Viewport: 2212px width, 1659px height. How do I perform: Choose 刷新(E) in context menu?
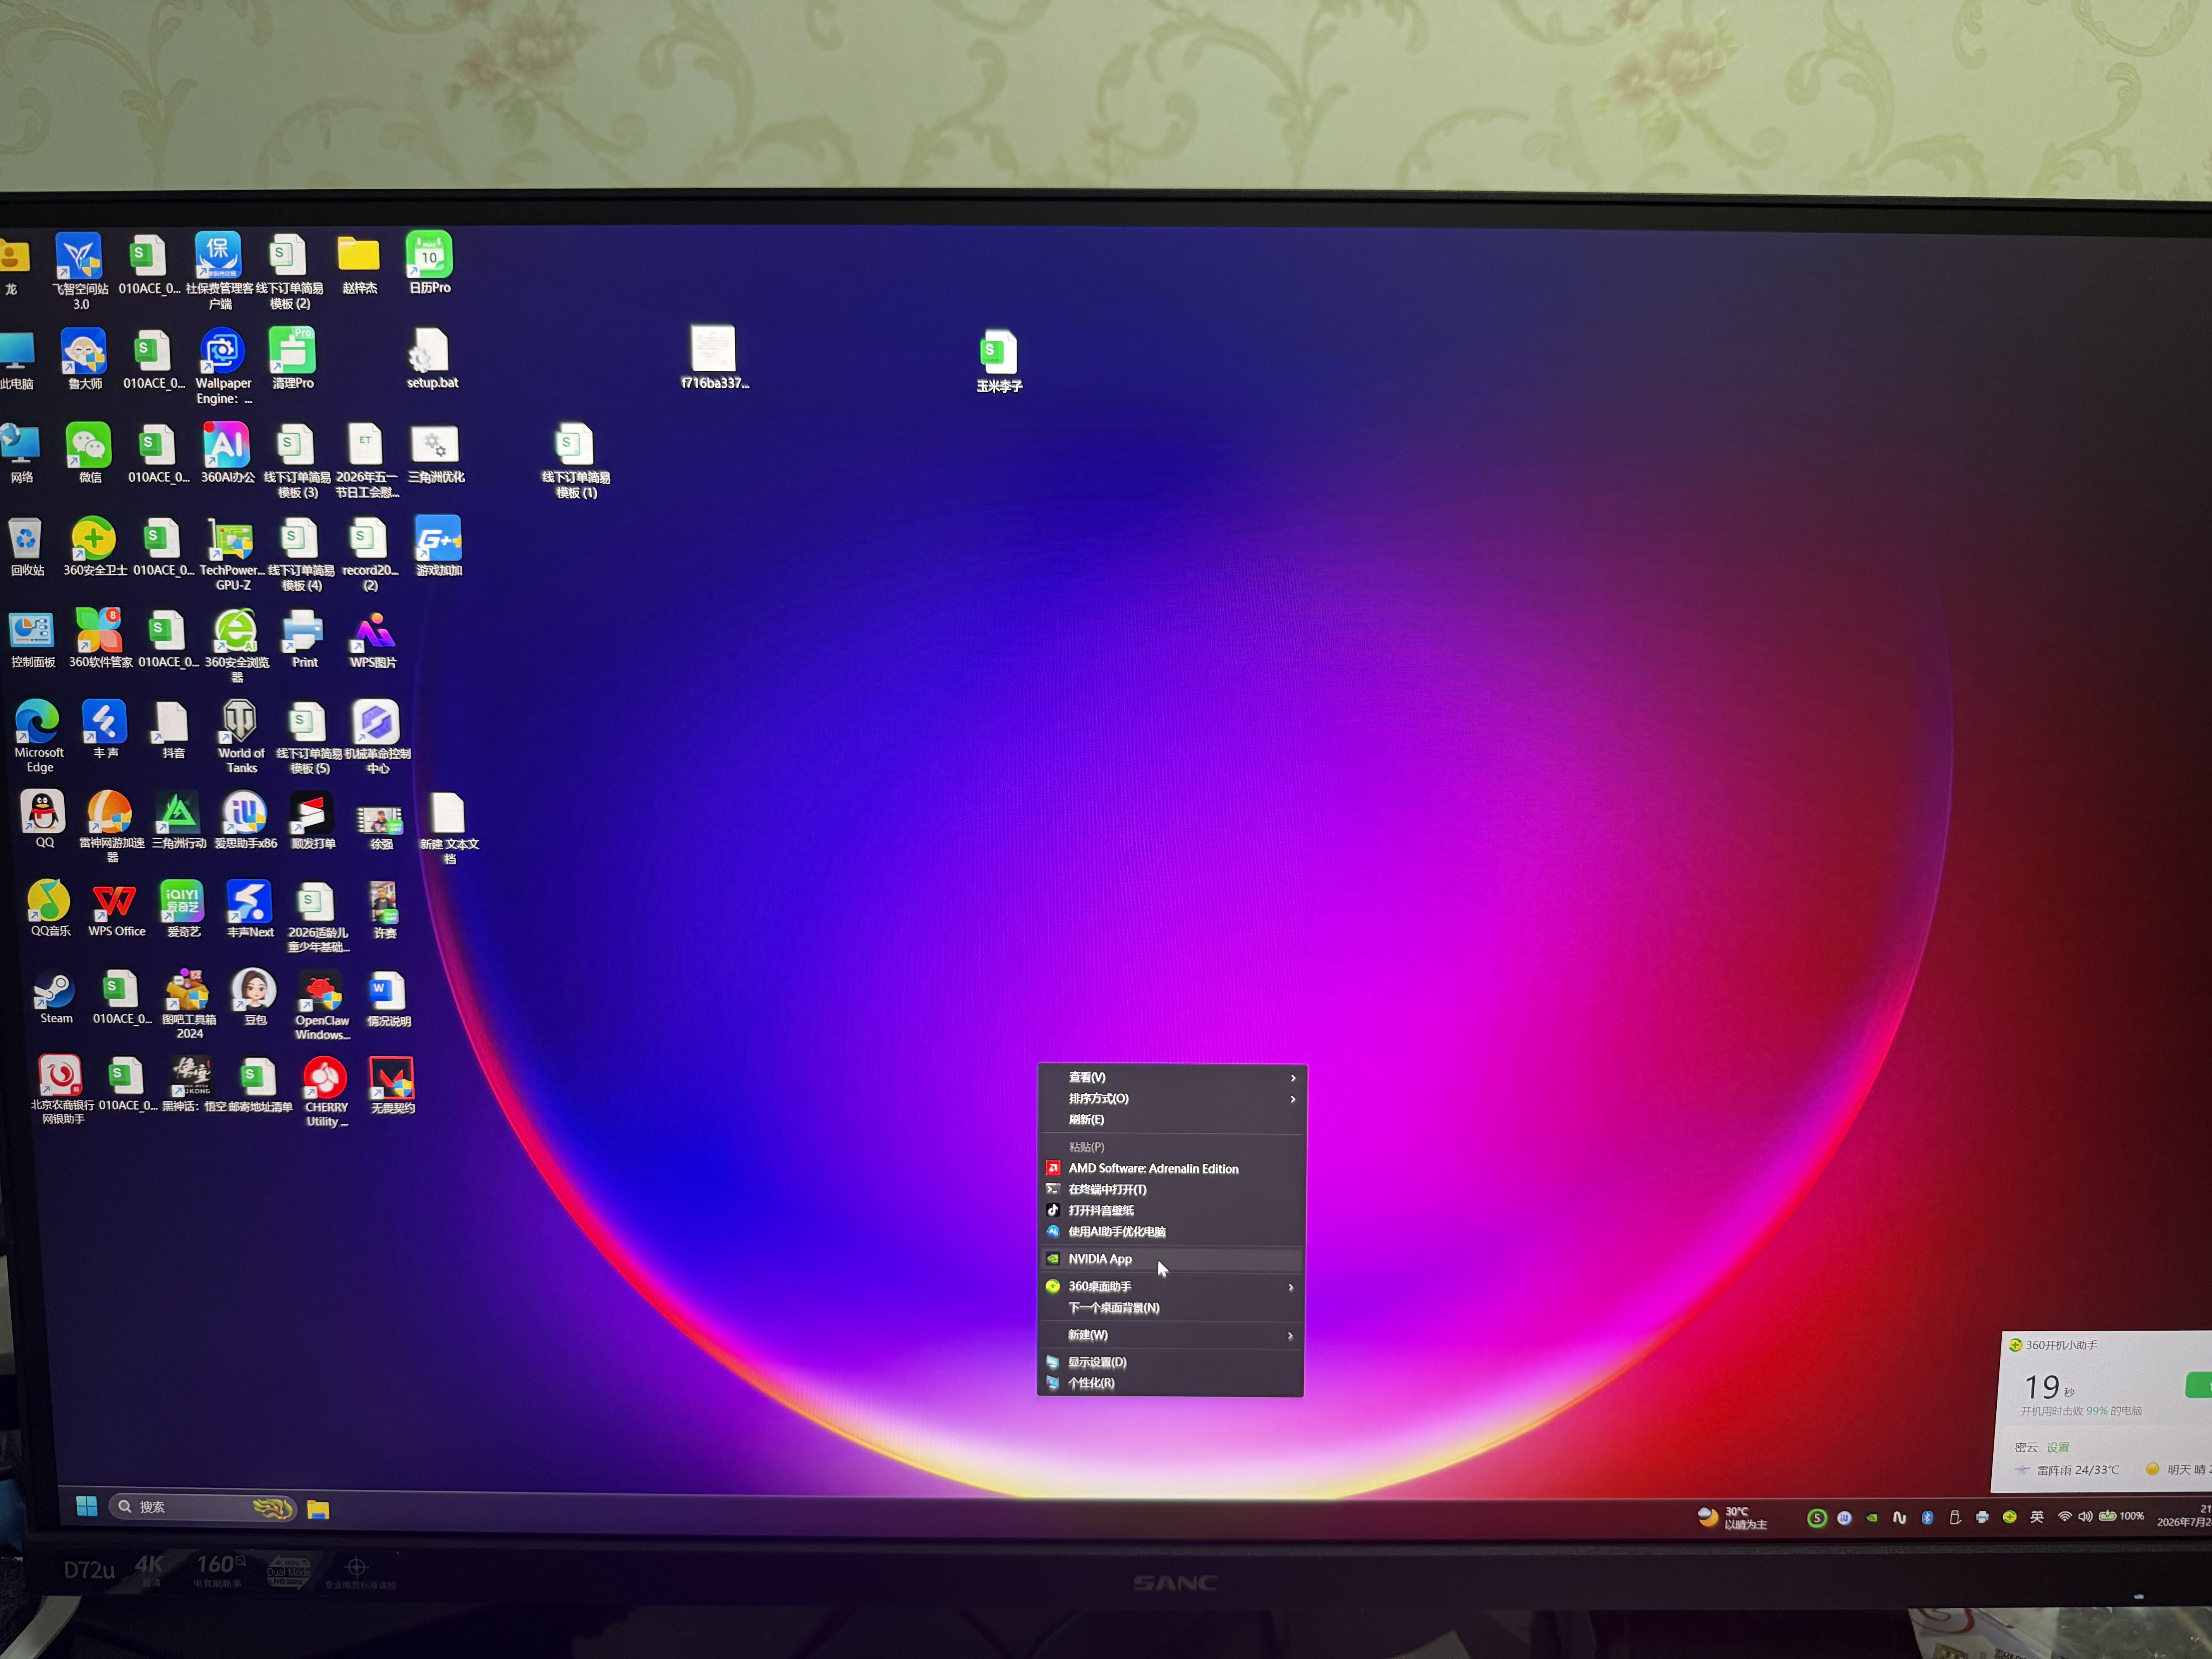point(1171,1120)
